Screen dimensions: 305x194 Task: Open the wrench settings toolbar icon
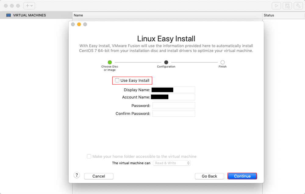tap(298, 6)
